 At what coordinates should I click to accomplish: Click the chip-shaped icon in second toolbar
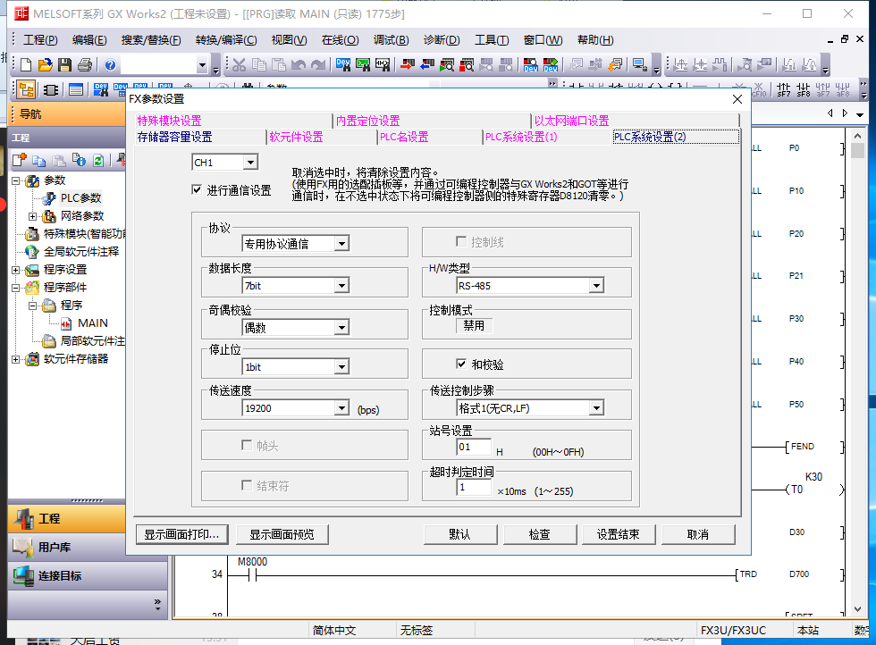pos(51,89)
